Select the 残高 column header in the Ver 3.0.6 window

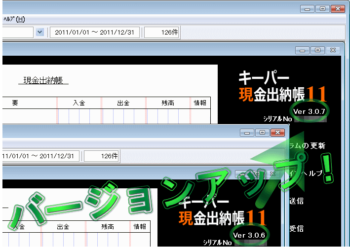click(x=108, y=227)
